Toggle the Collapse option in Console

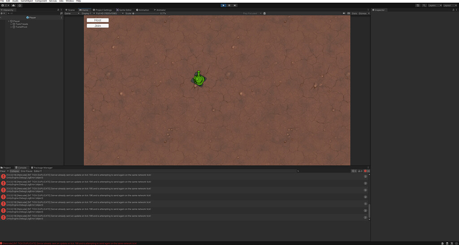point(15,171)
